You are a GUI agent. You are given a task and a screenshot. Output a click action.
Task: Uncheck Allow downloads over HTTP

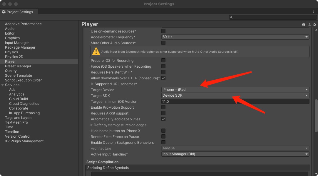[163, 78]
